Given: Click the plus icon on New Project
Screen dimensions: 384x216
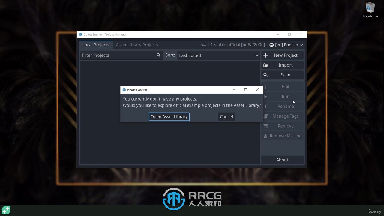Looking at the screenshot, I should point(265,55).
